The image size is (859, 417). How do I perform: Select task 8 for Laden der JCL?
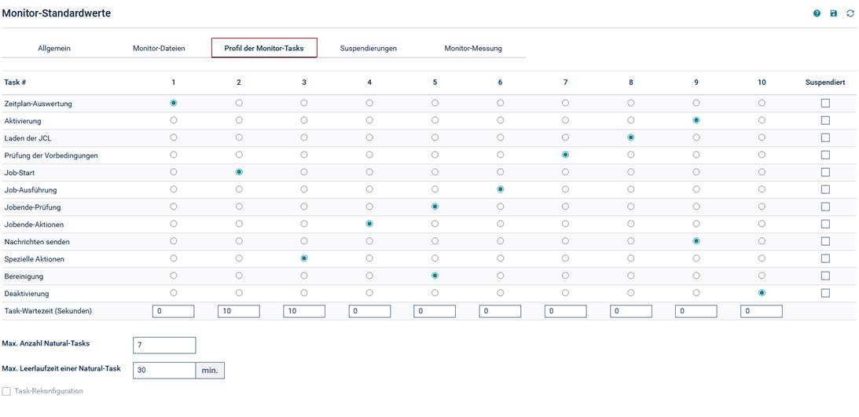tap(630, 137)
